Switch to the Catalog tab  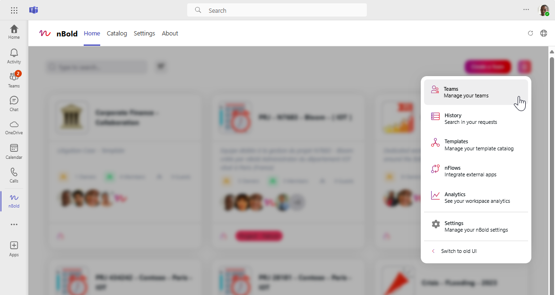tap(117, 33)
